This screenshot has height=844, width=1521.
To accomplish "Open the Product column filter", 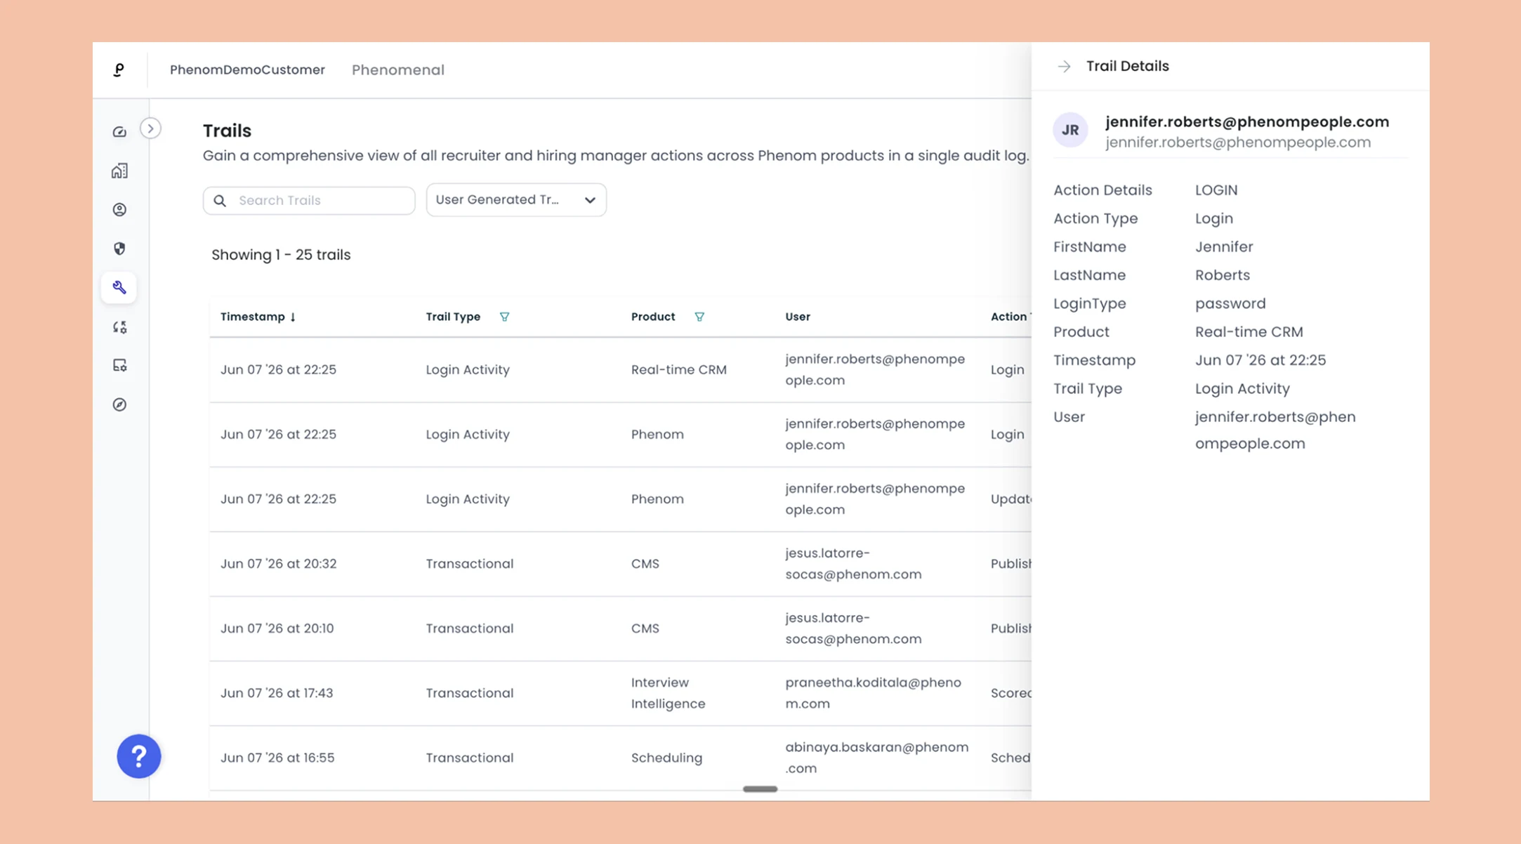I will pos(699,317).
